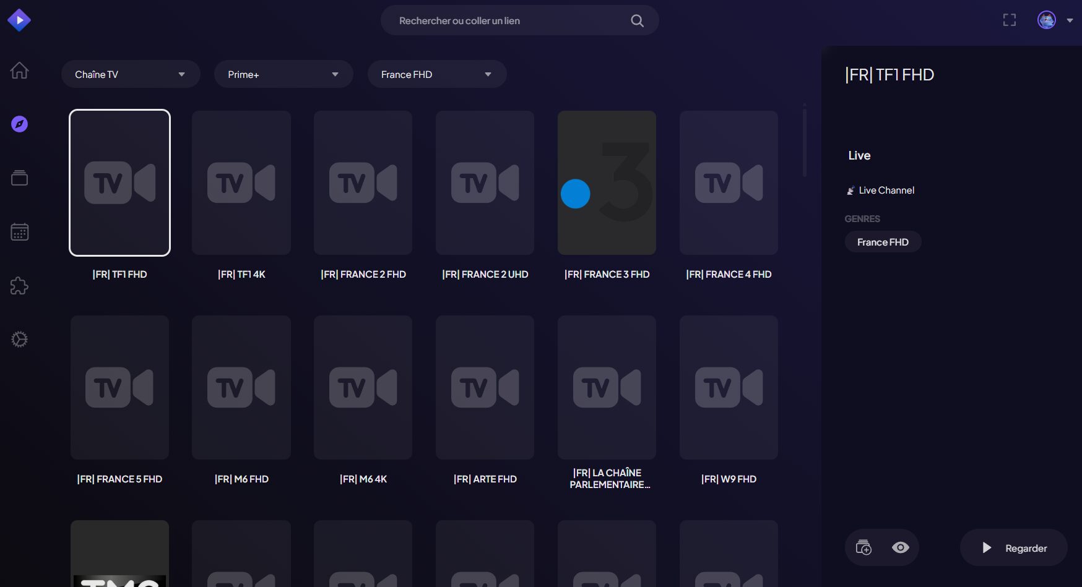Expand the Chaîne TV type dropdown
1082x587 pixels.
tap(131, 74)
